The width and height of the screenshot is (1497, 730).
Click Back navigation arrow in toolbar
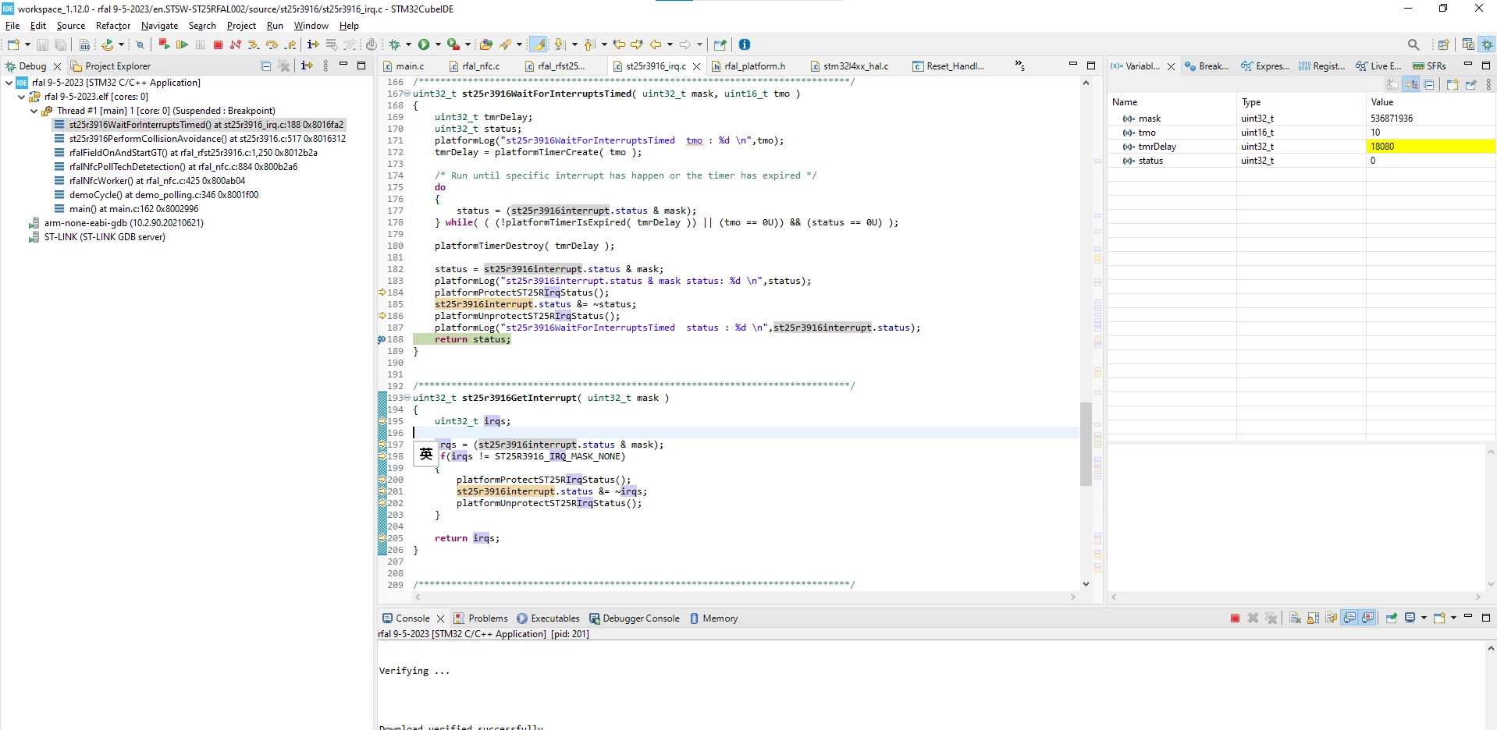(655, 44)
